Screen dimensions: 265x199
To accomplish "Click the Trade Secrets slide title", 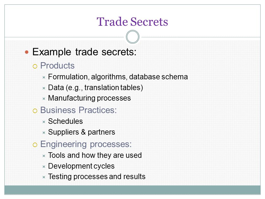I will 132,22.
